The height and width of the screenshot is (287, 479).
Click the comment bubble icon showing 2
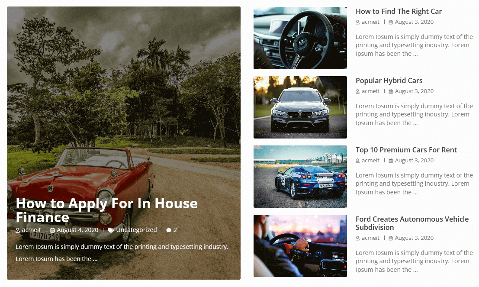169,230
